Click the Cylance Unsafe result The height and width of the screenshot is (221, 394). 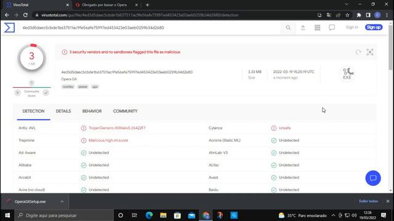point(284,128)
